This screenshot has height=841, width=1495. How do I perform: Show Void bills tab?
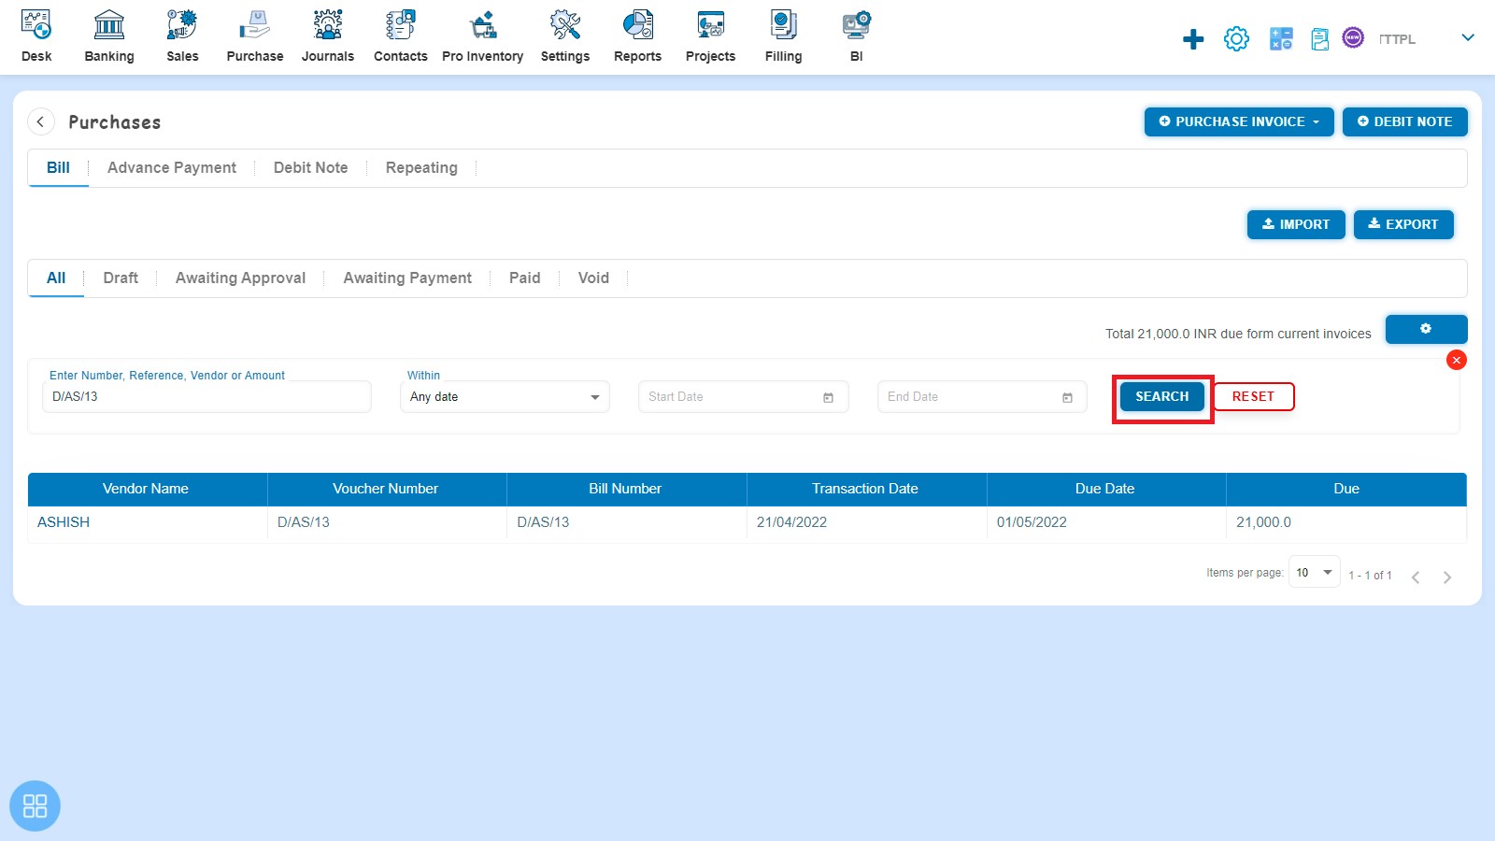(x=593, y=278)
